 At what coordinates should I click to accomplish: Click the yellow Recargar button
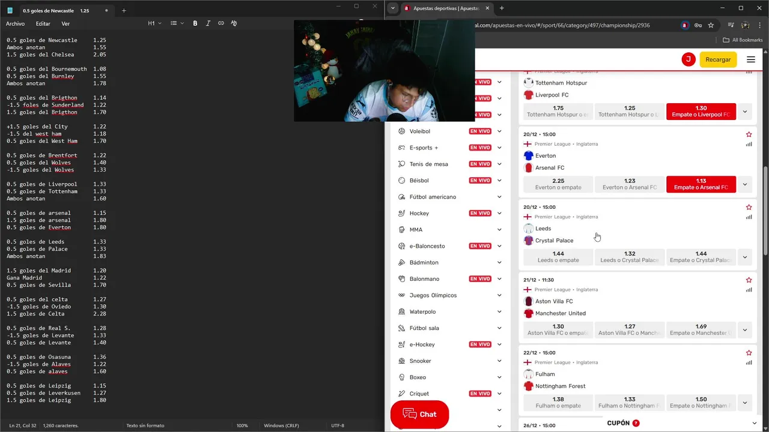(718, 59)
